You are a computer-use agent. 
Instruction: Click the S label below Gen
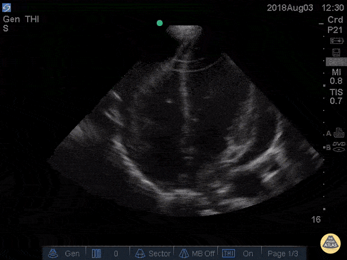(6, 28)
